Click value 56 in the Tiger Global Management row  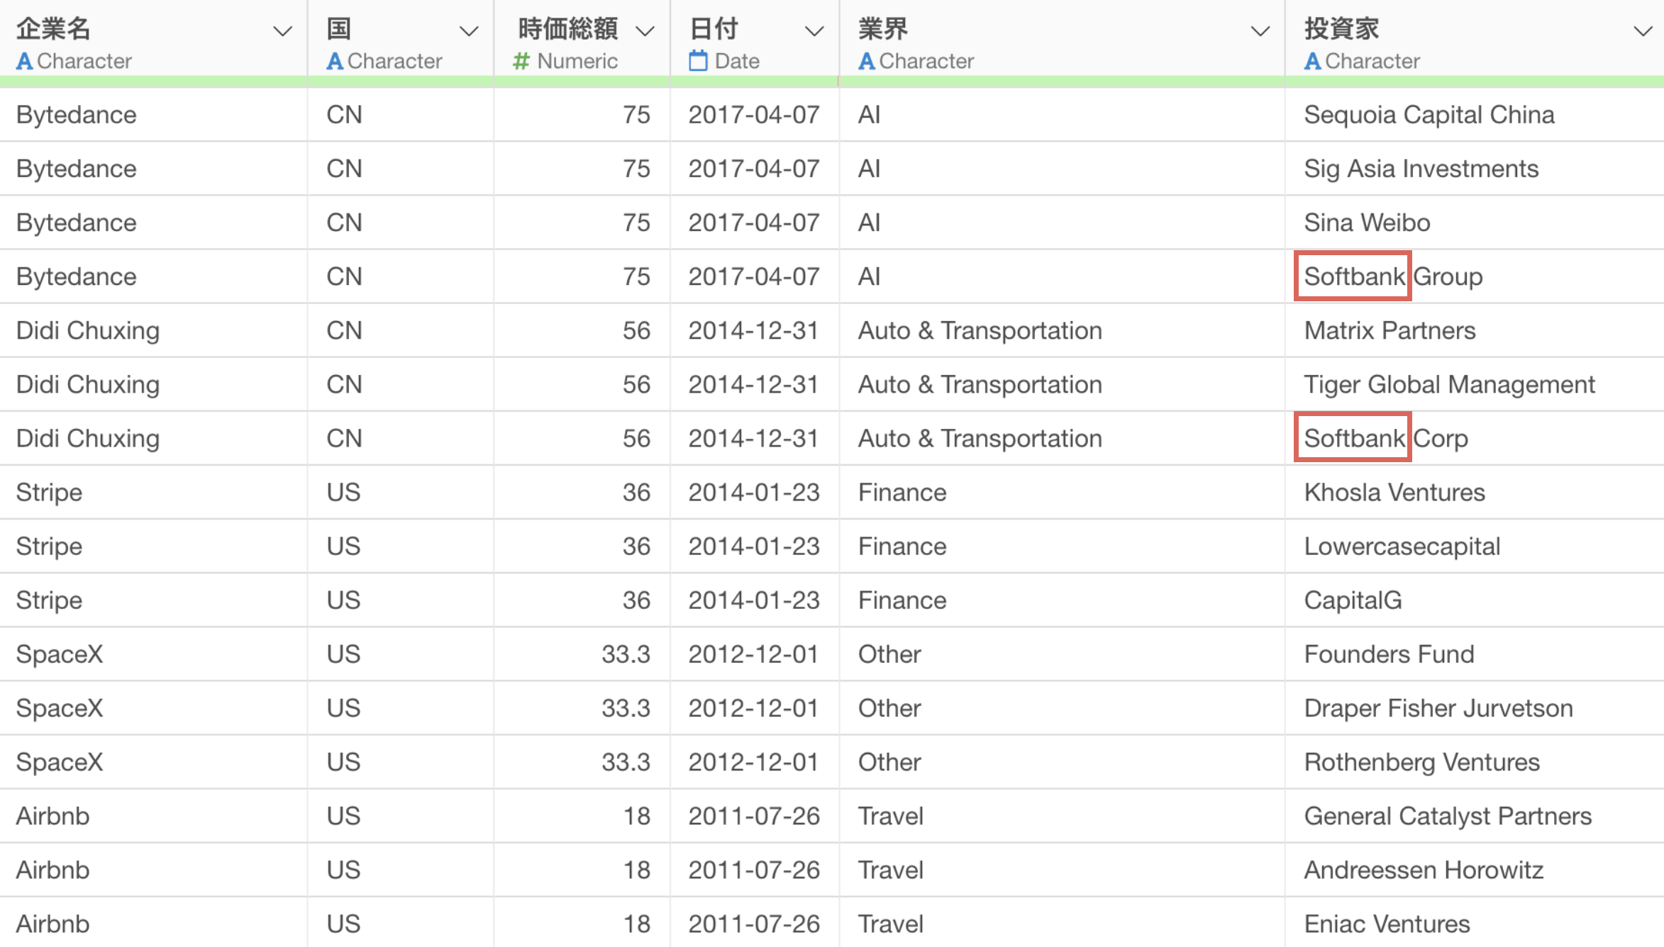(x=582, y=384)
